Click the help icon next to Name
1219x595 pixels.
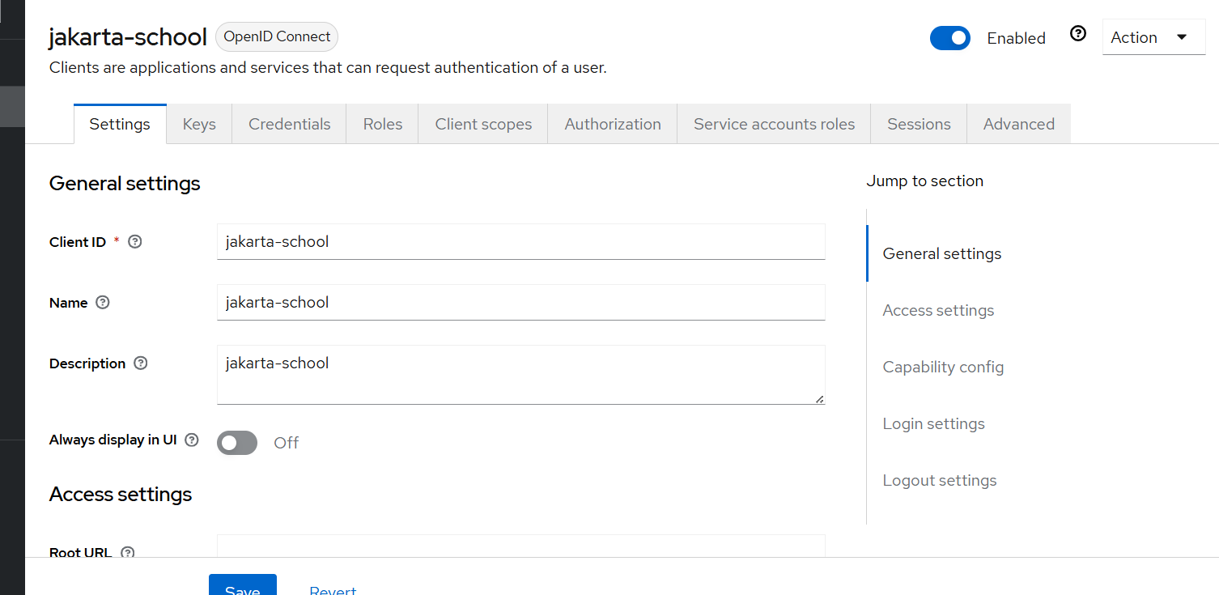click(x=102, y=302)
